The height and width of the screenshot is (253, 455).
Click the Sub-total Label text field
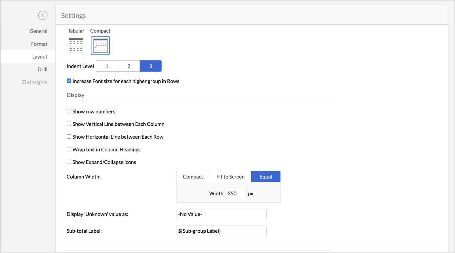coord(221,231)
